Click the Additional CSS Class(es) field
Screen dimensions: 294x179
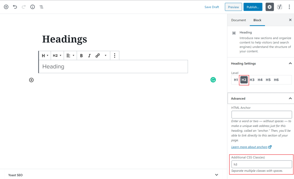point(262,164)
